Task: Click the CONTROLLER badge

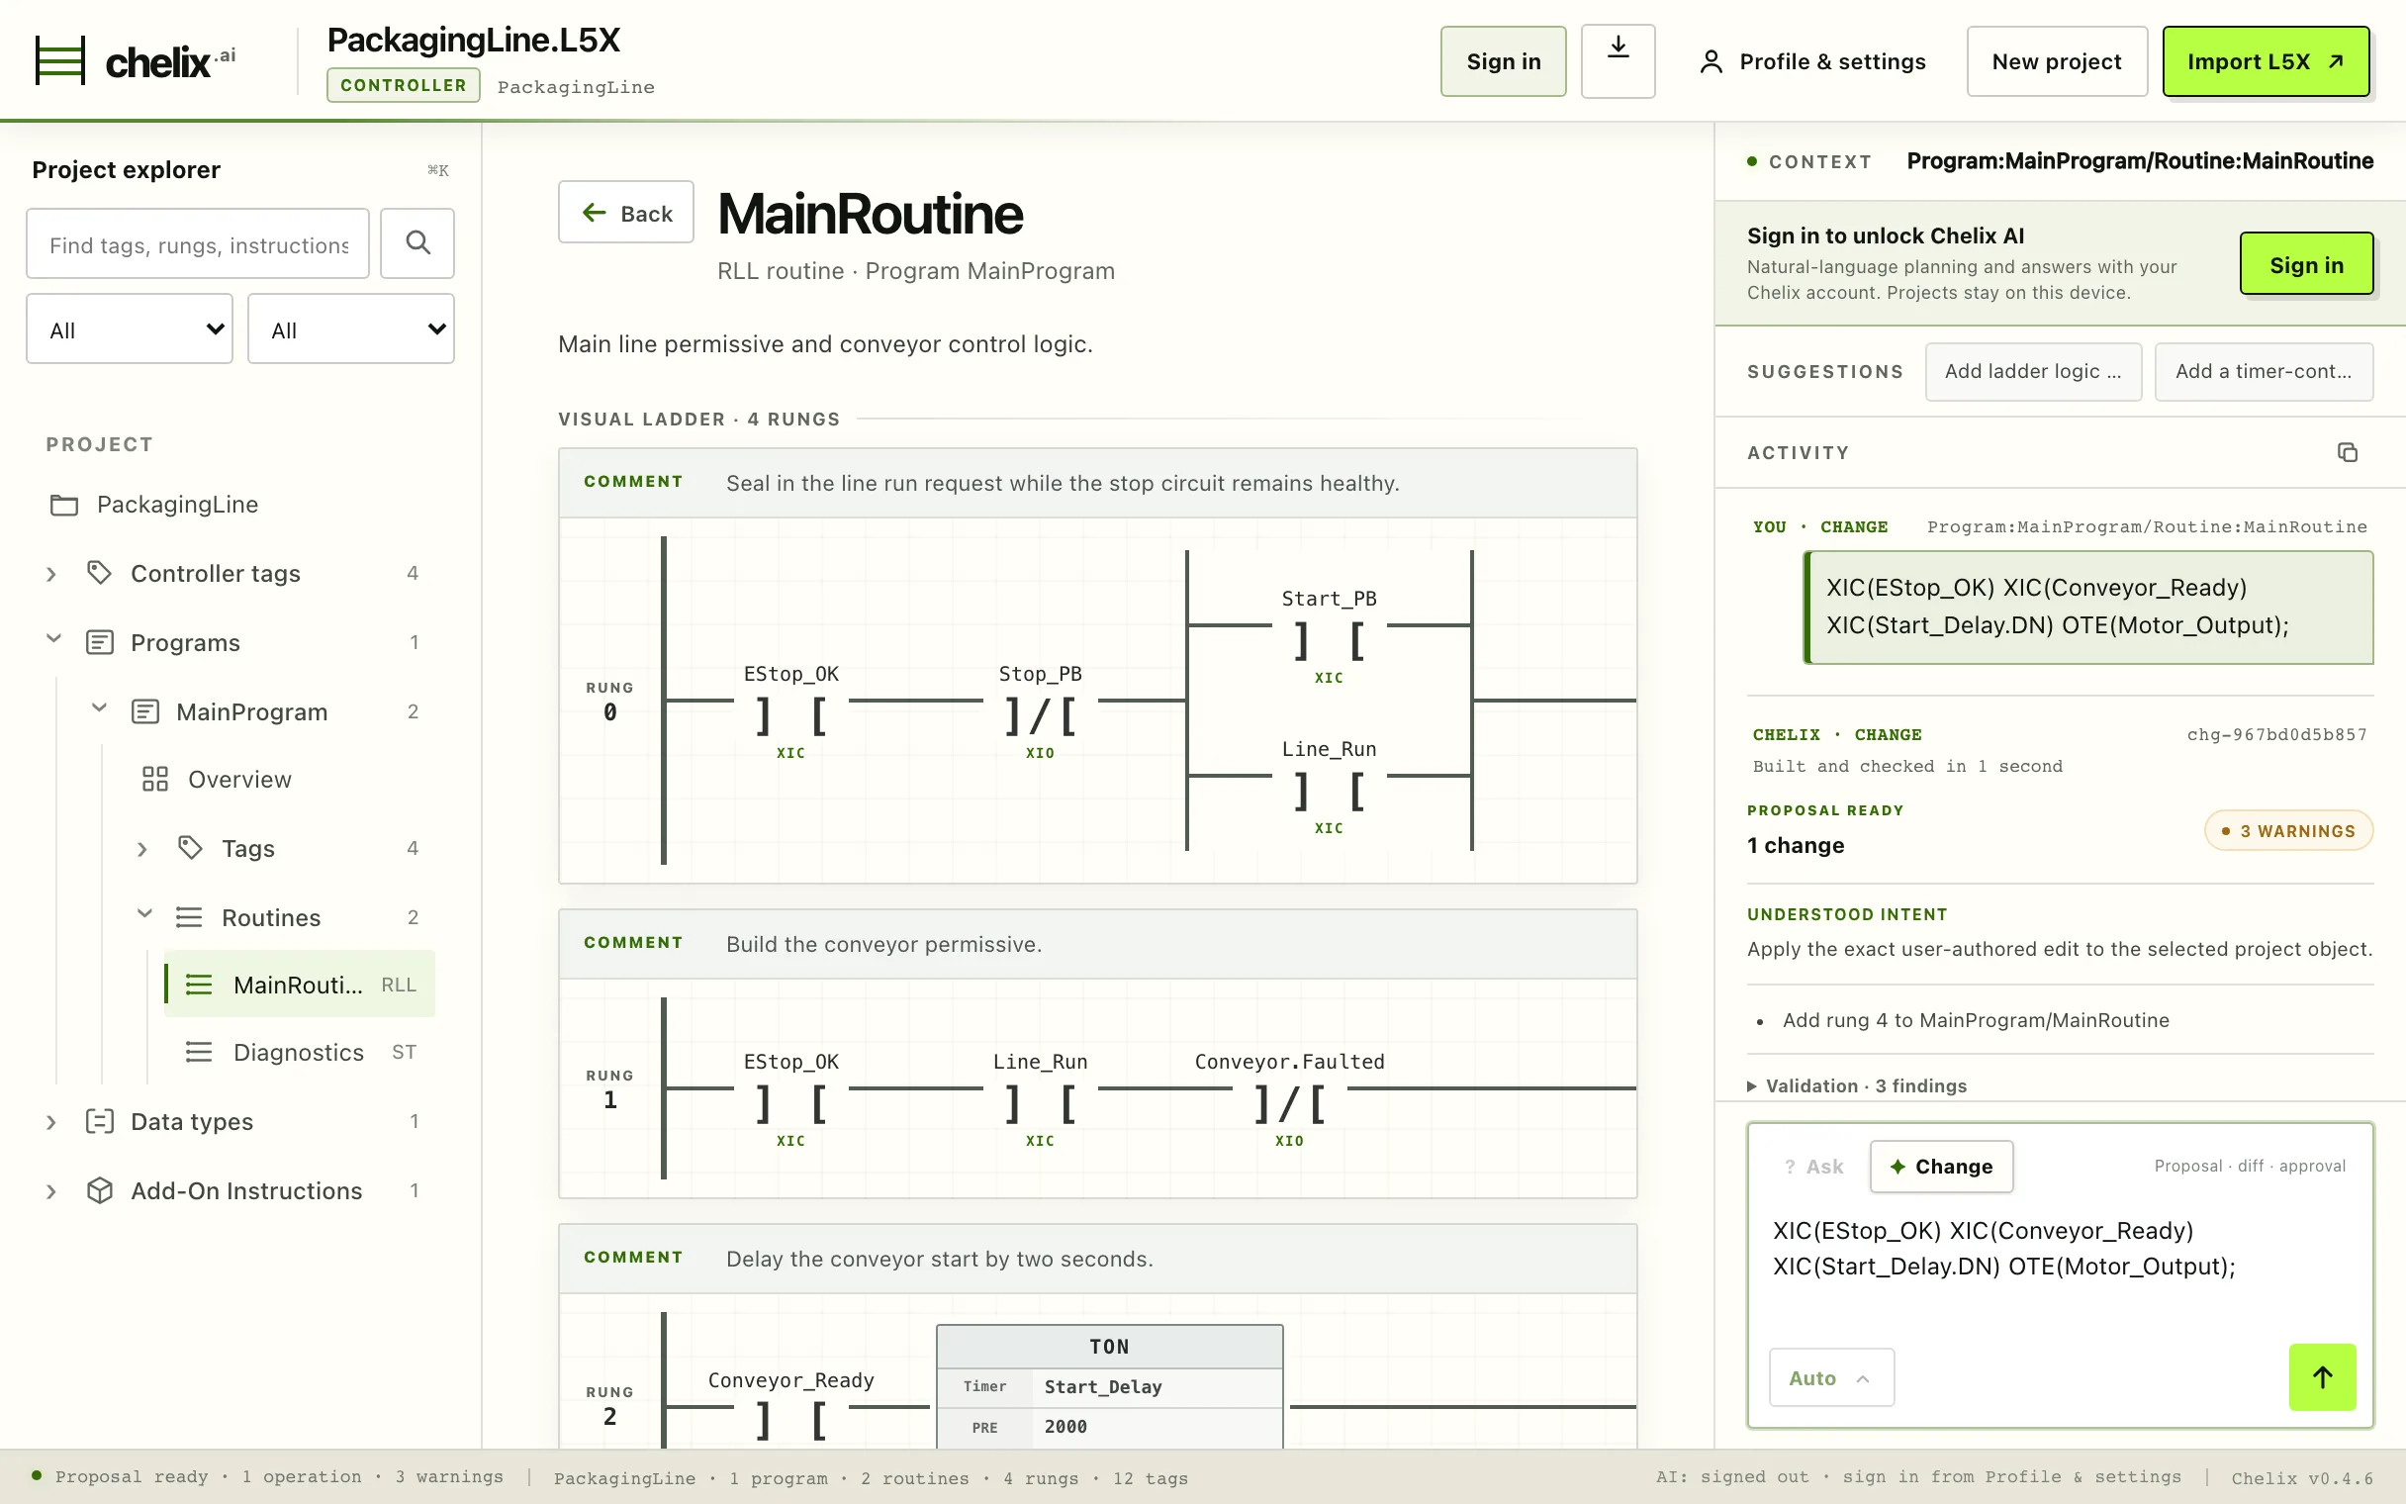Action: (x=403, y=85)
